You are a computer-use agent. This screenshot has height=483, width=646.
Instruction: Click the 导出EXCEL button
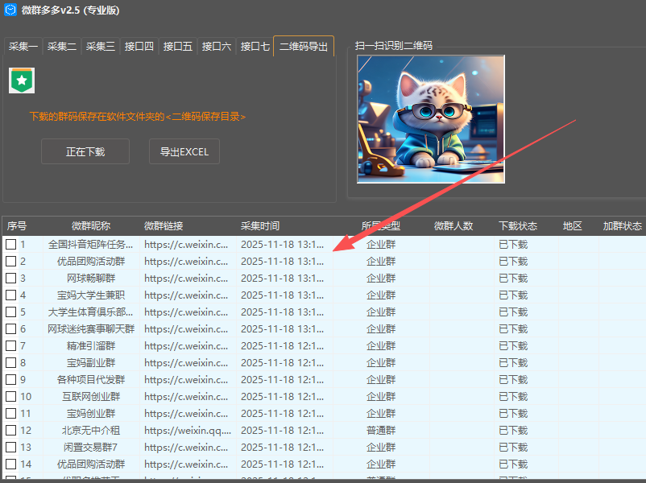pos(184,151)
